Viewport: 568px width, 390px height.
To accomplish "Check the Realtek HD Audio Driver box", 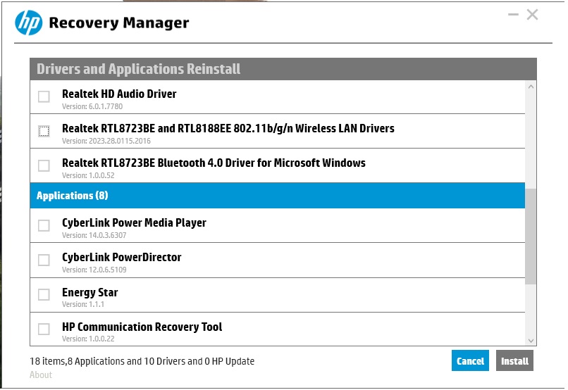I will (44, 96).
